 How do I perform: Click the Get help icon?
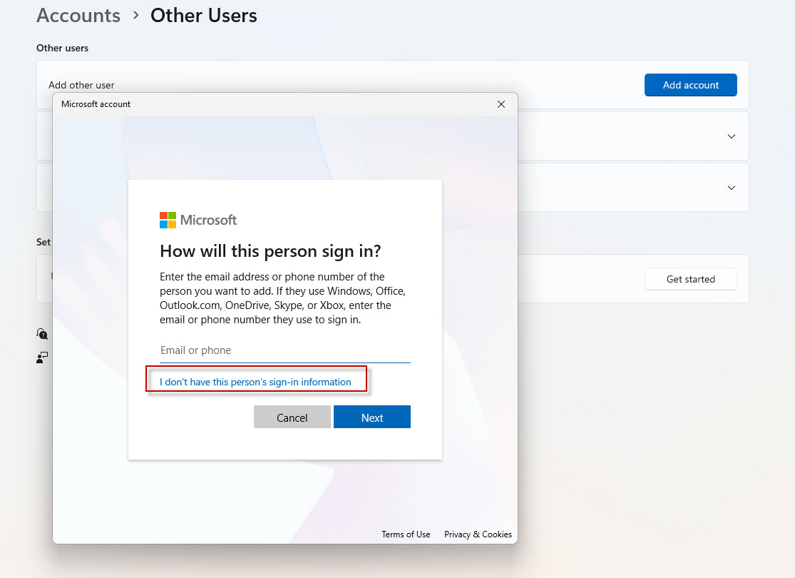(x=42, y=333)
